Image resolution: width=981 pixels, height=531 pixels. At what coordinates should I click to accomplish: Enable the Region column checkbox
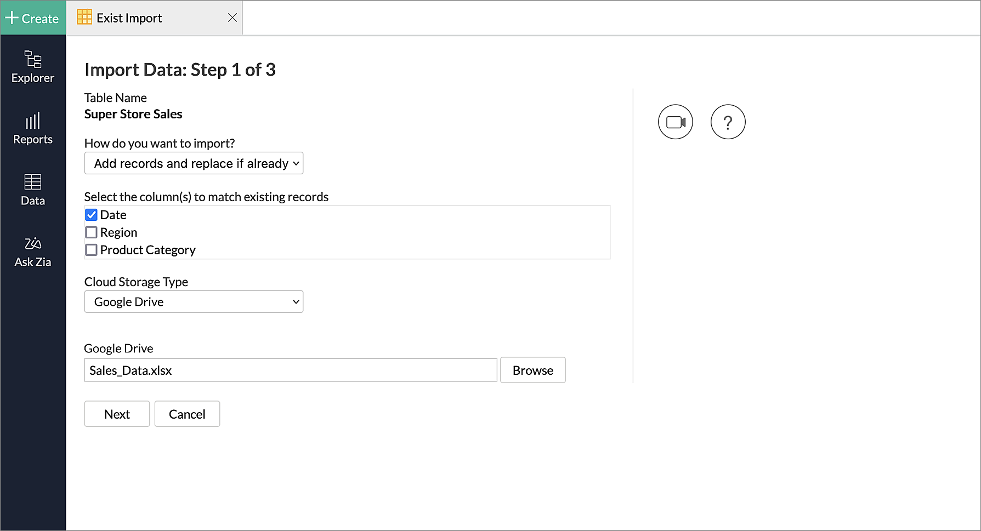point(92,232)
